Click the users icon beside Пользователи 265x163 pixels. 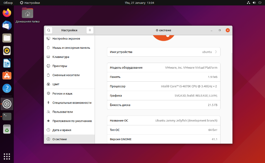click(x=48, y=112)
